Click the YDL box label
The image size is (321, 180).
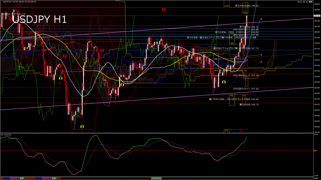232,96
